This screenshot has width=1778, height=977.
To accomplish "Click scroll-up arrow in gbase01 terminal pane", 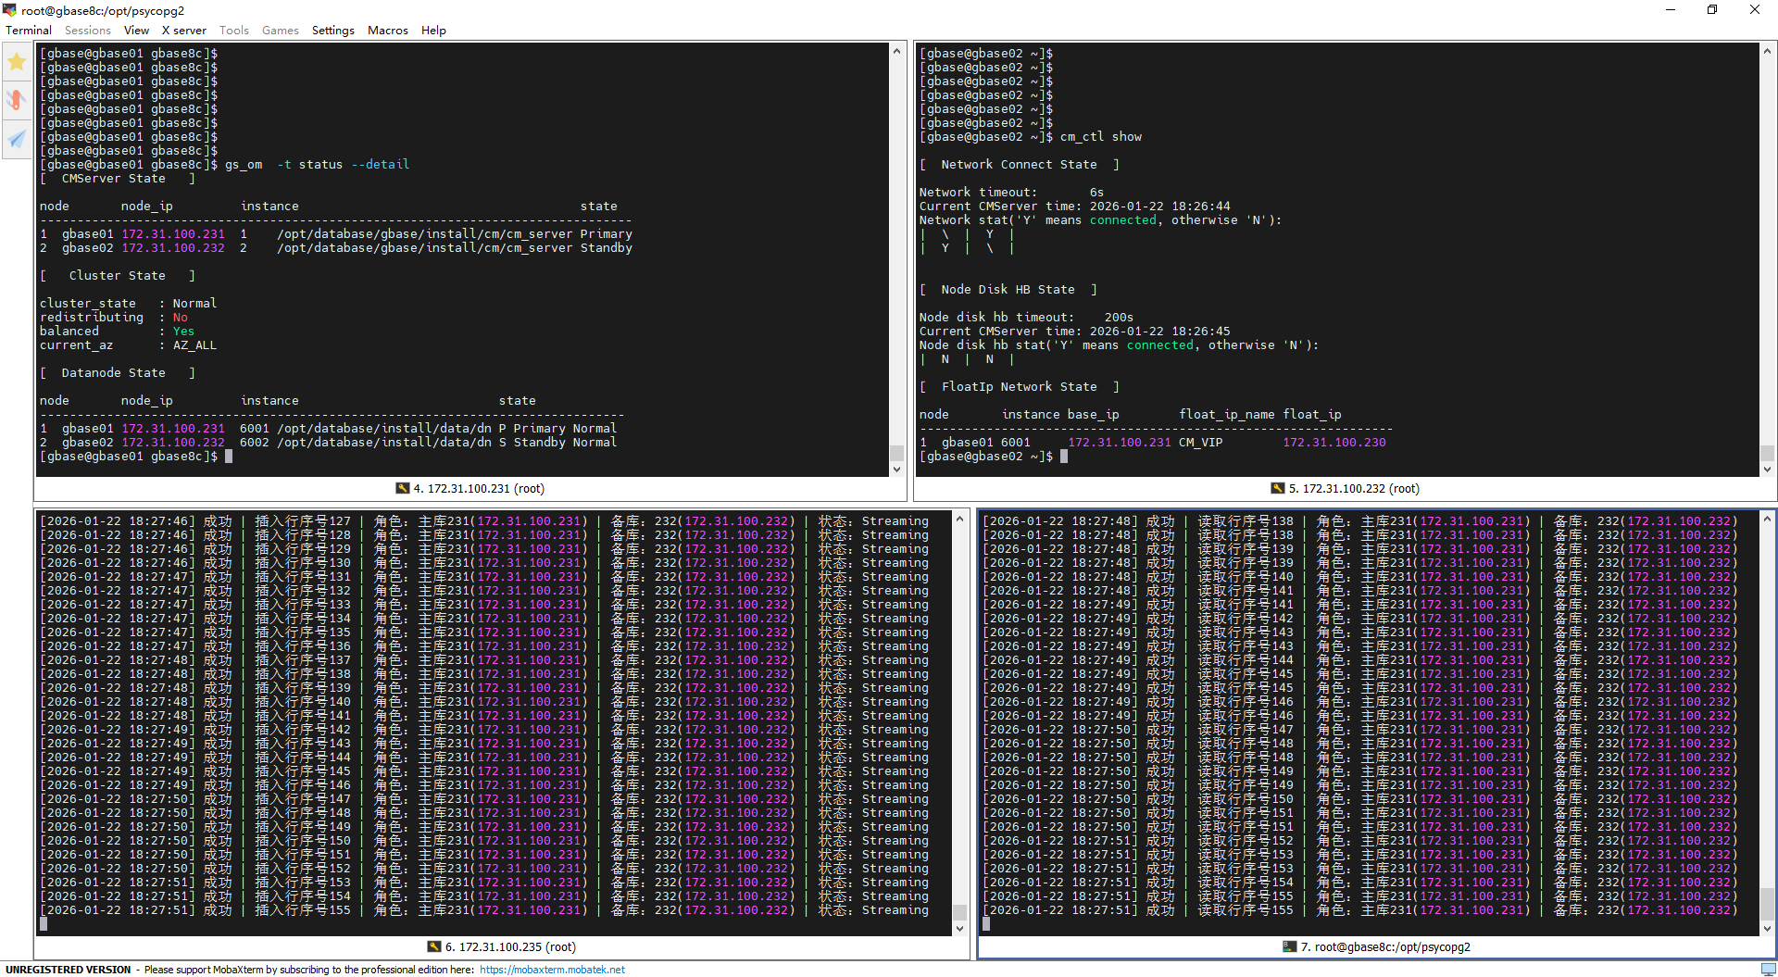I will pyautogui.click(x=896, y=51).
